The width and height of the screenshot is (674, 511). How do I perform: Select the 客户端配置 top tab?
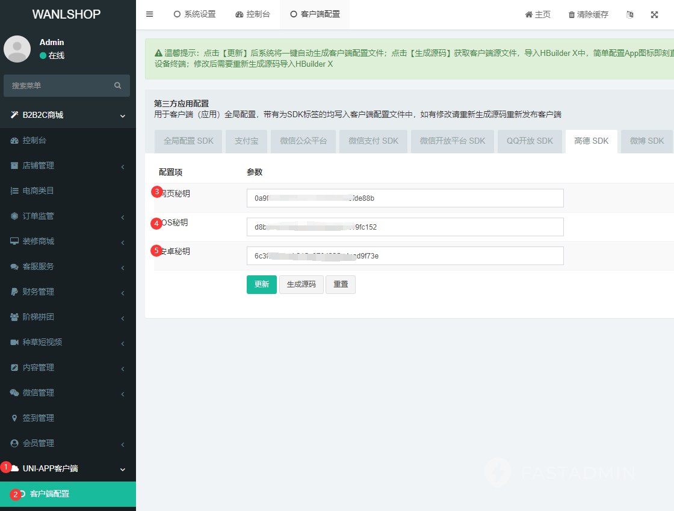[315, 14]
